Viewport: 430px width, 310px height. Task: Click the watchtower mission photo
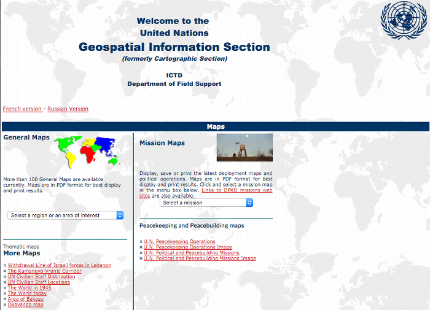tap(244, 147)
